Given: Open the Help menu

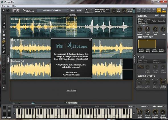Looking at the screenshot, I should (x=14, y=6).
